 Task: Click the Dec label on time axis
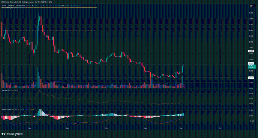[x=67, y=128]
